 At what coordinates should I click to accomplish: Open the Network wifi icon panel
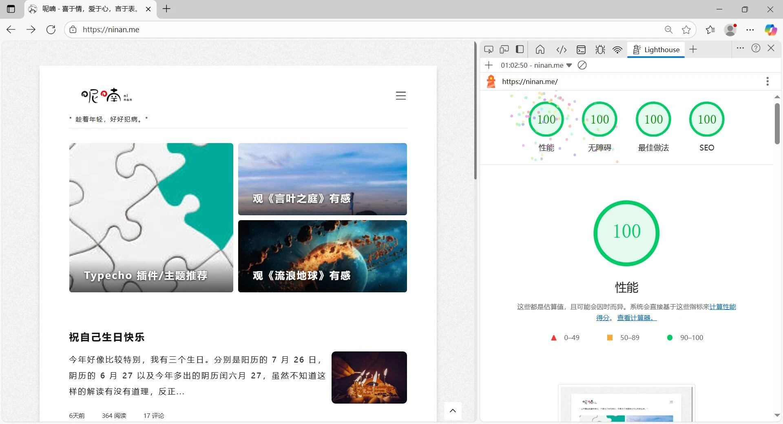tap(617, 50)
